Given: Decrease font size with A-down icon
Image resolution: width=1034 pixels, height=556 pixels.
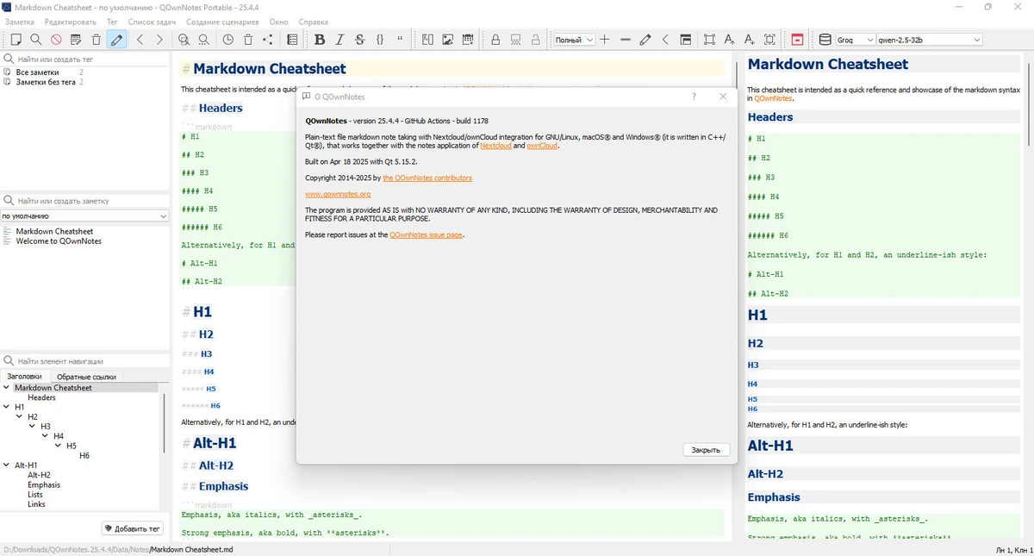Looking at the screenshot, I should 750,40.
